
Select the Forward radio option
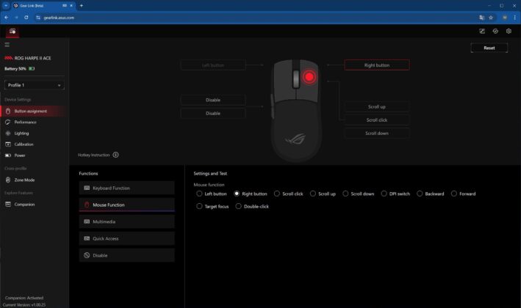(454, 194)
